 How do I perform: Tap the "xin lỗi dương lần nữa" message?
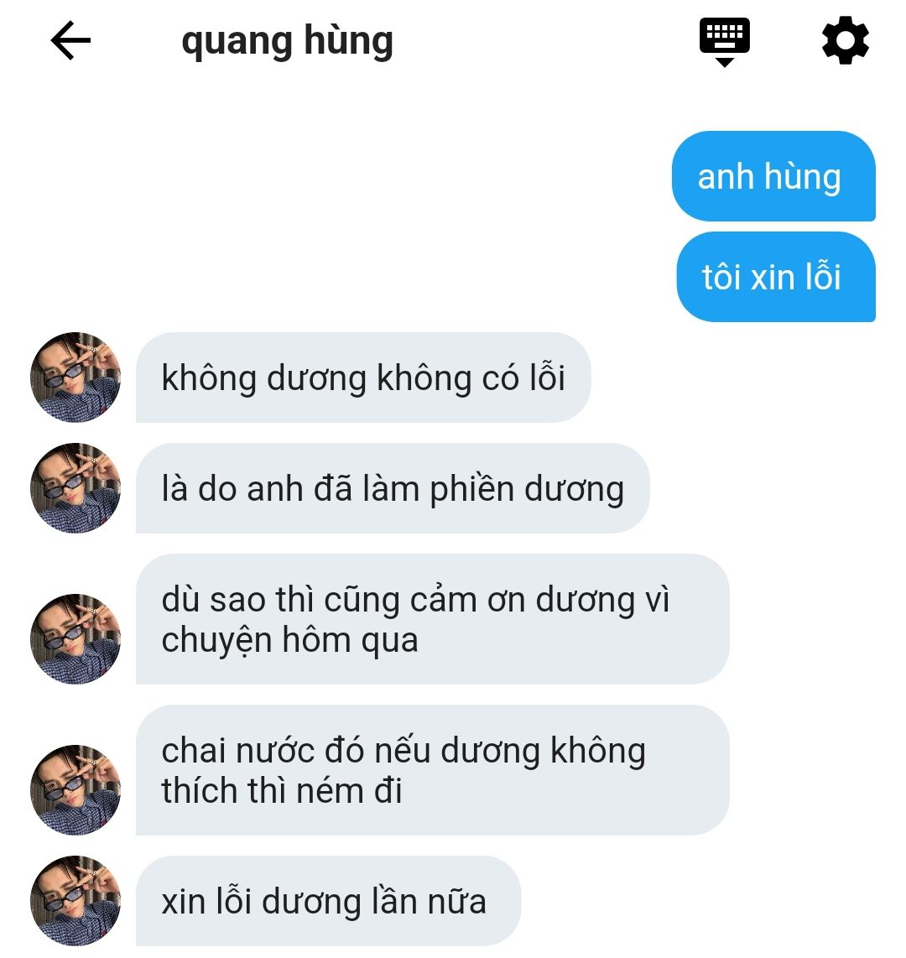328,901
